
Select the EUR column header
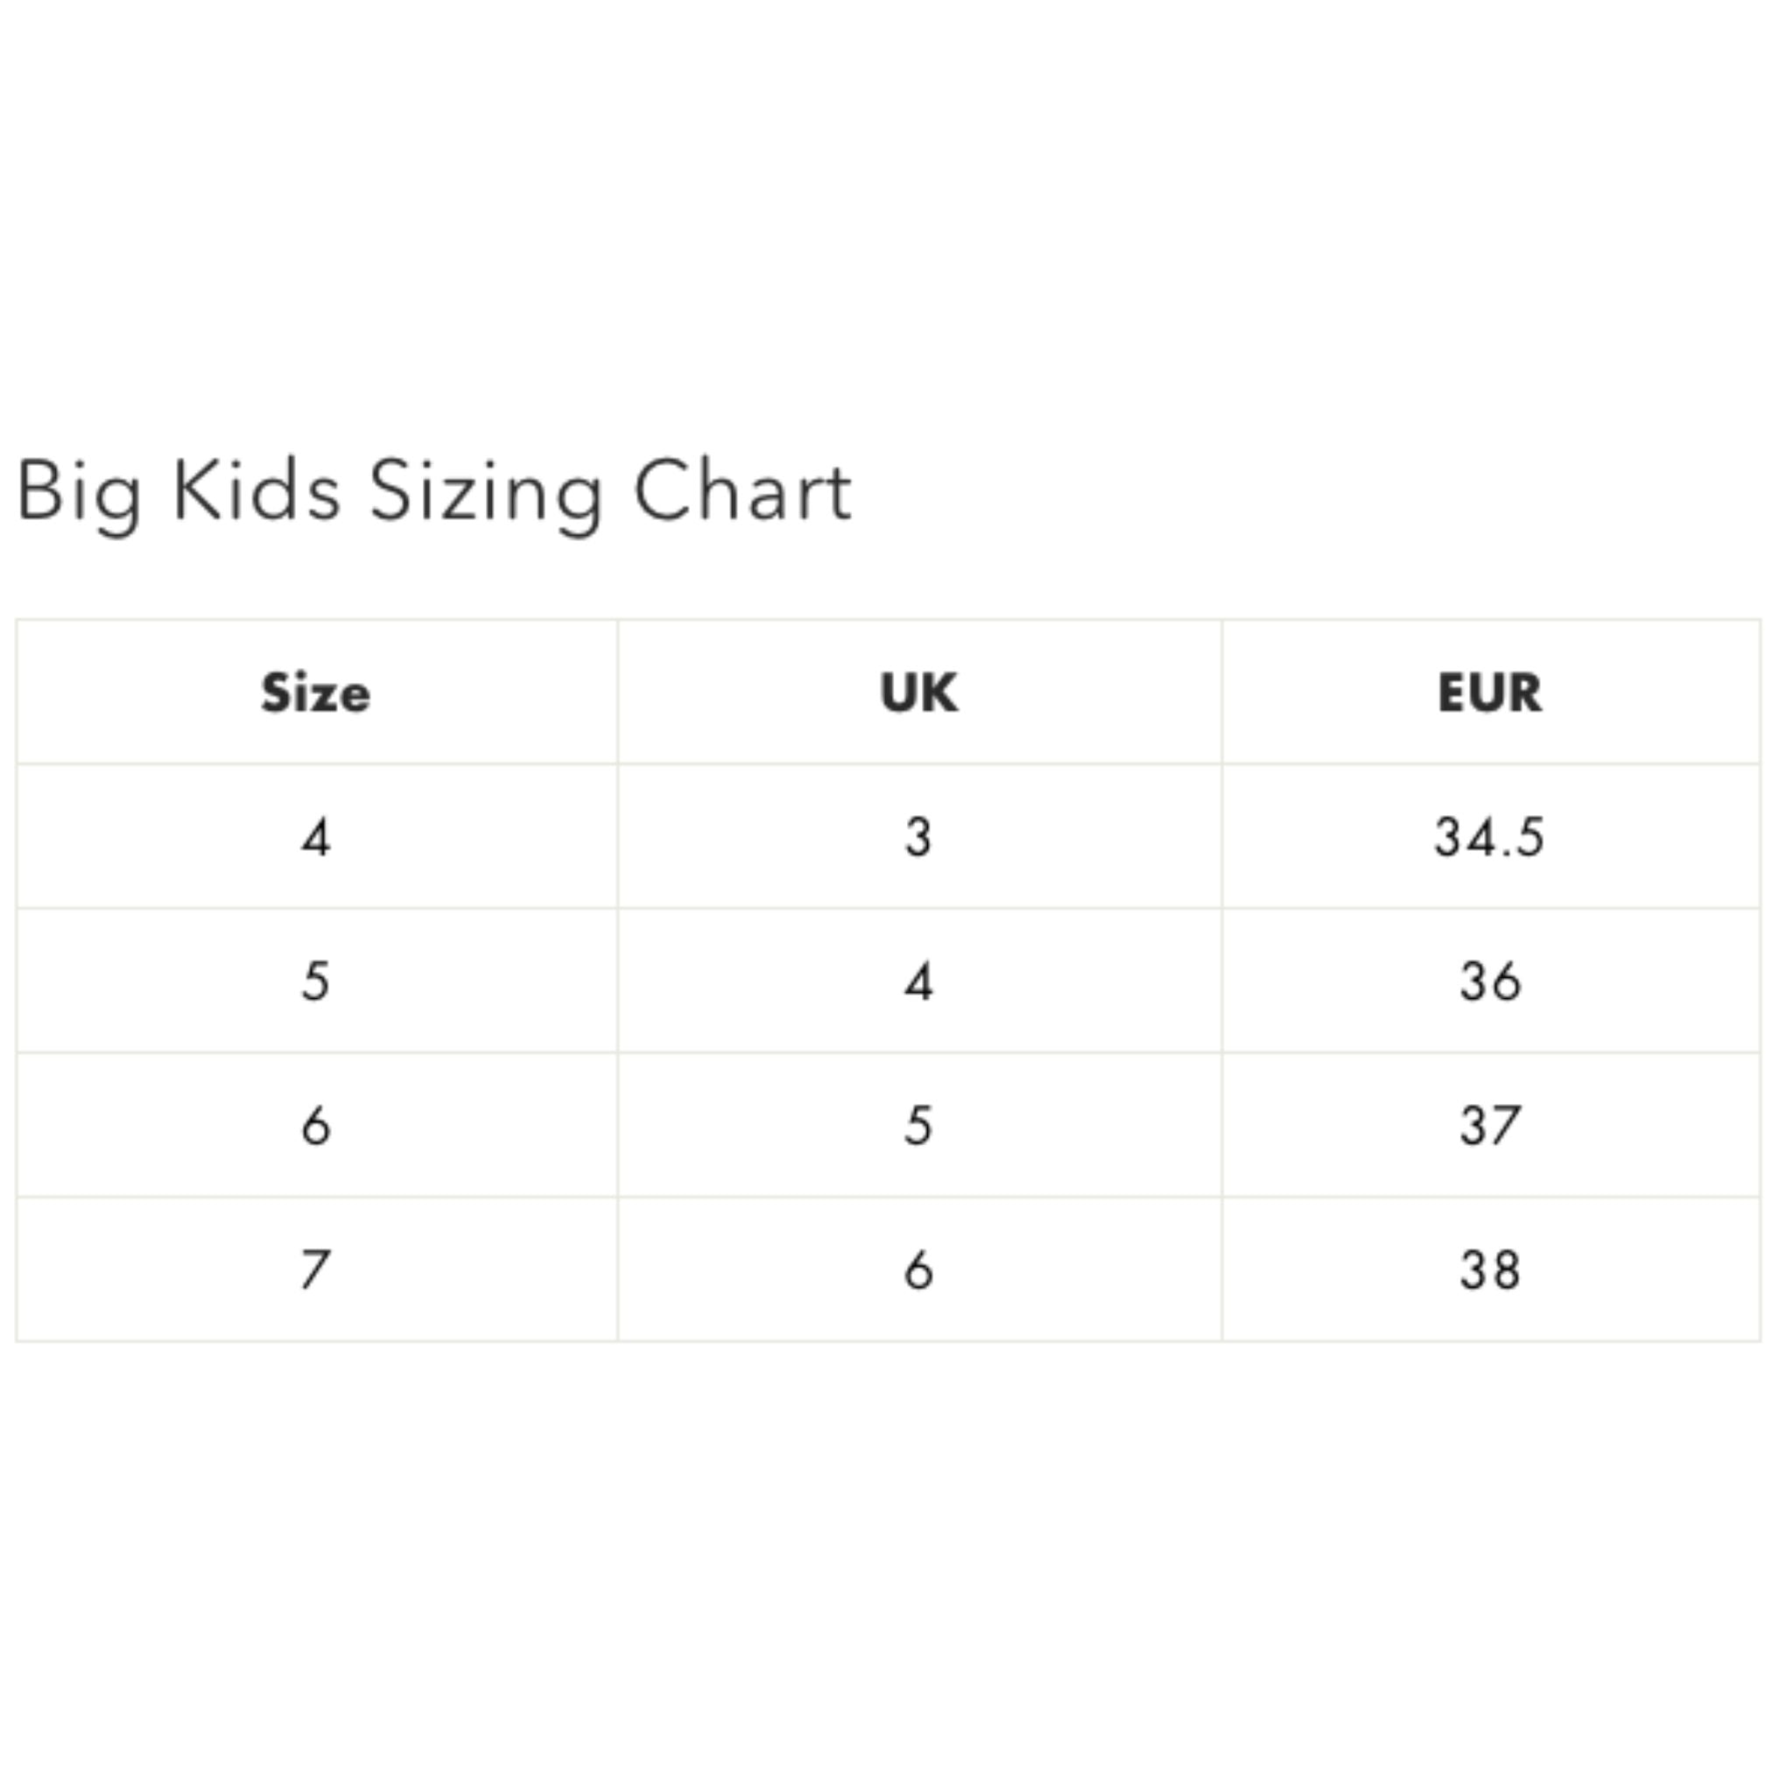click(1489, 693)
